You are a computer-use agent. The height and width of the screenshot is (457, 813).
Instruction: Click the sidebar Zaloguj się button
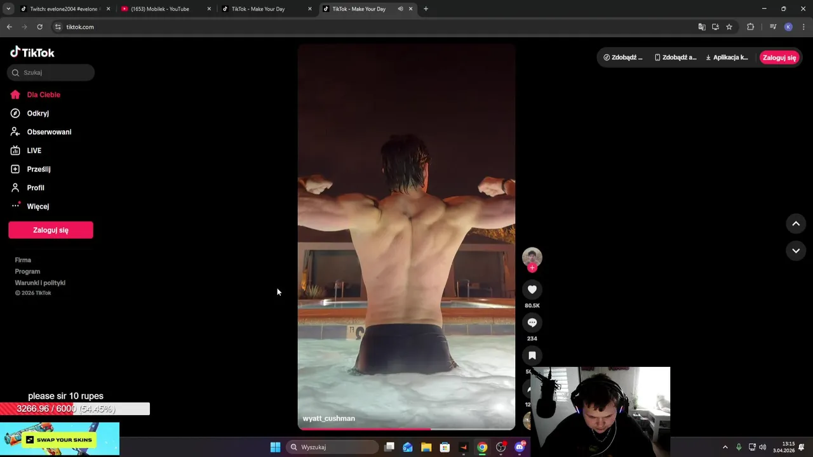[51, 230]
